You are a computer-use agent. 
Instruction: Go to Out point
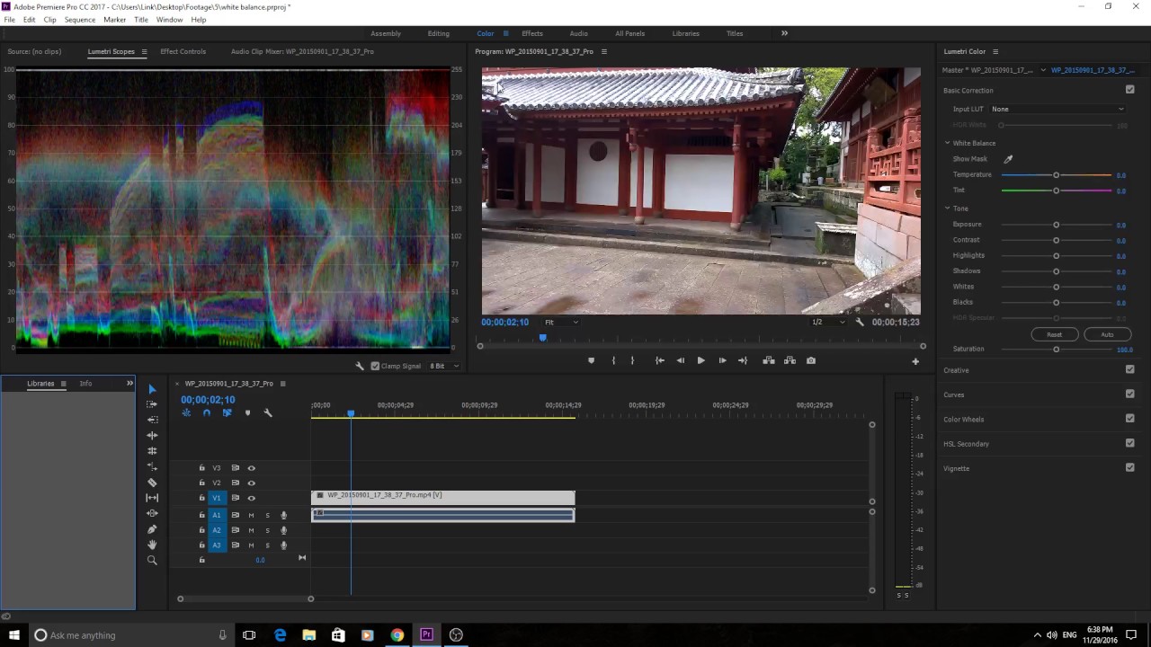click(743, 360)
